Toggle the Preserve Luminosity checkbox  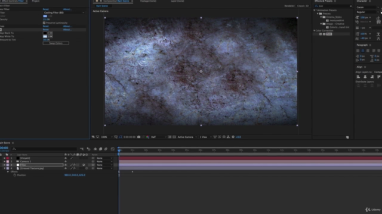pyautogui.click(x=44, y=23)
